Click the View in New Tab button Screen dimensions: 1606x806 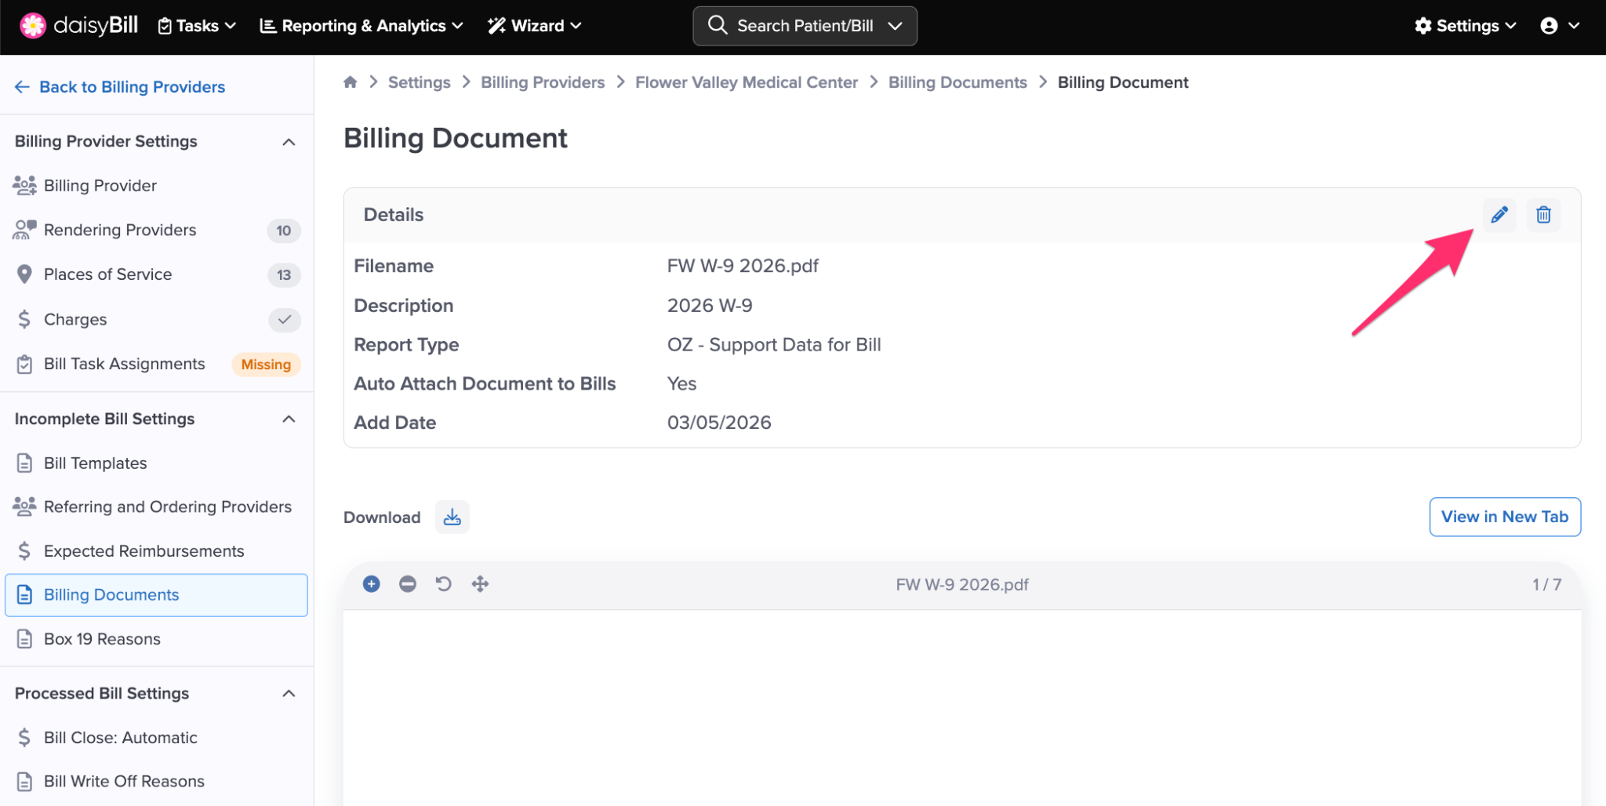[1504, 517]
